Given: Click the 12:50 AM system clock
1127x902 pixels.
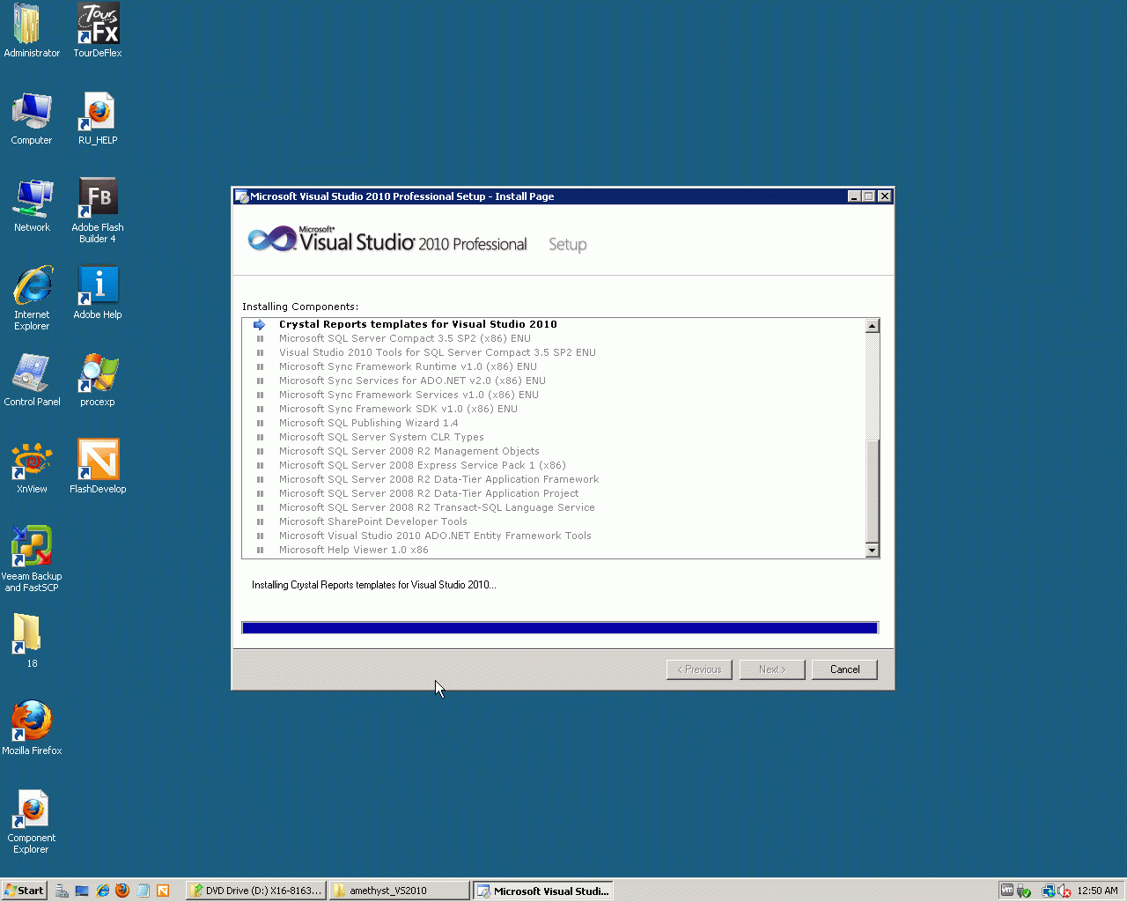Looking at the screenshot, I should pyautogui.click(x=1097, y=891).
